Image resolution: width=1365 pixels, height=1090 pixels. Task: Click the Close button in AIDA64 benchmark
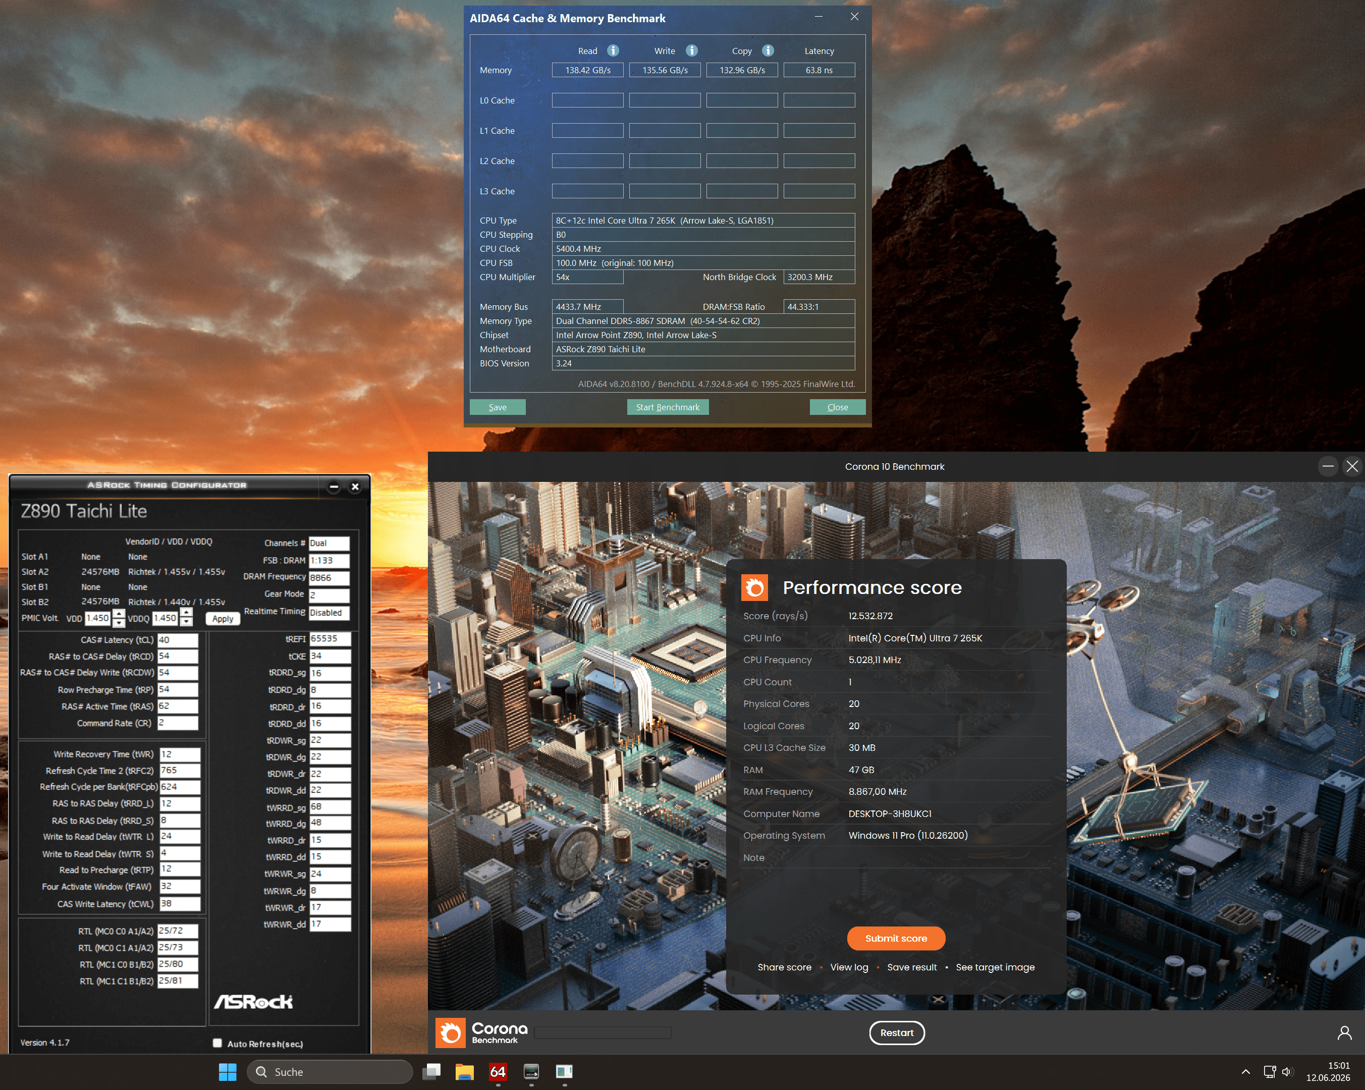coord(837,407)
